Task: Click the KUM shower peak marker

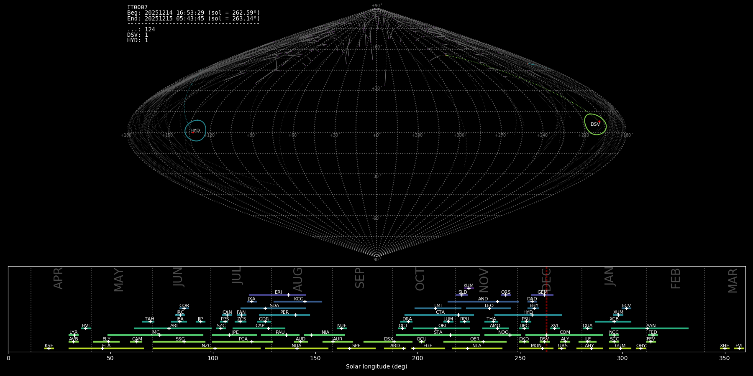Action: point(469,288)
